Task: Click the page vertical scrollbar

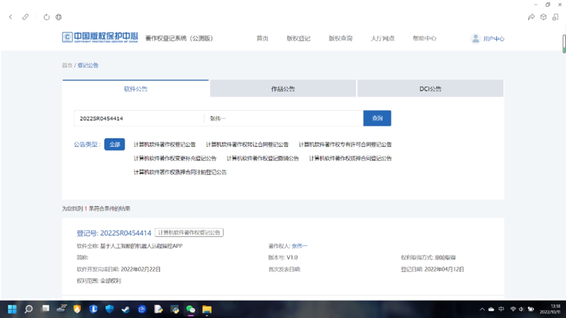Action: click(x=564, y=43)
